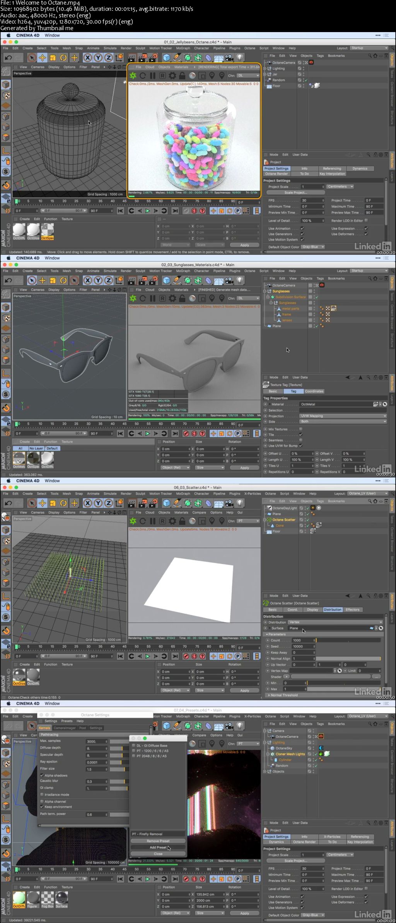Open Octane settings gear in Jellybeans Live Viewer

click(172, 76)
